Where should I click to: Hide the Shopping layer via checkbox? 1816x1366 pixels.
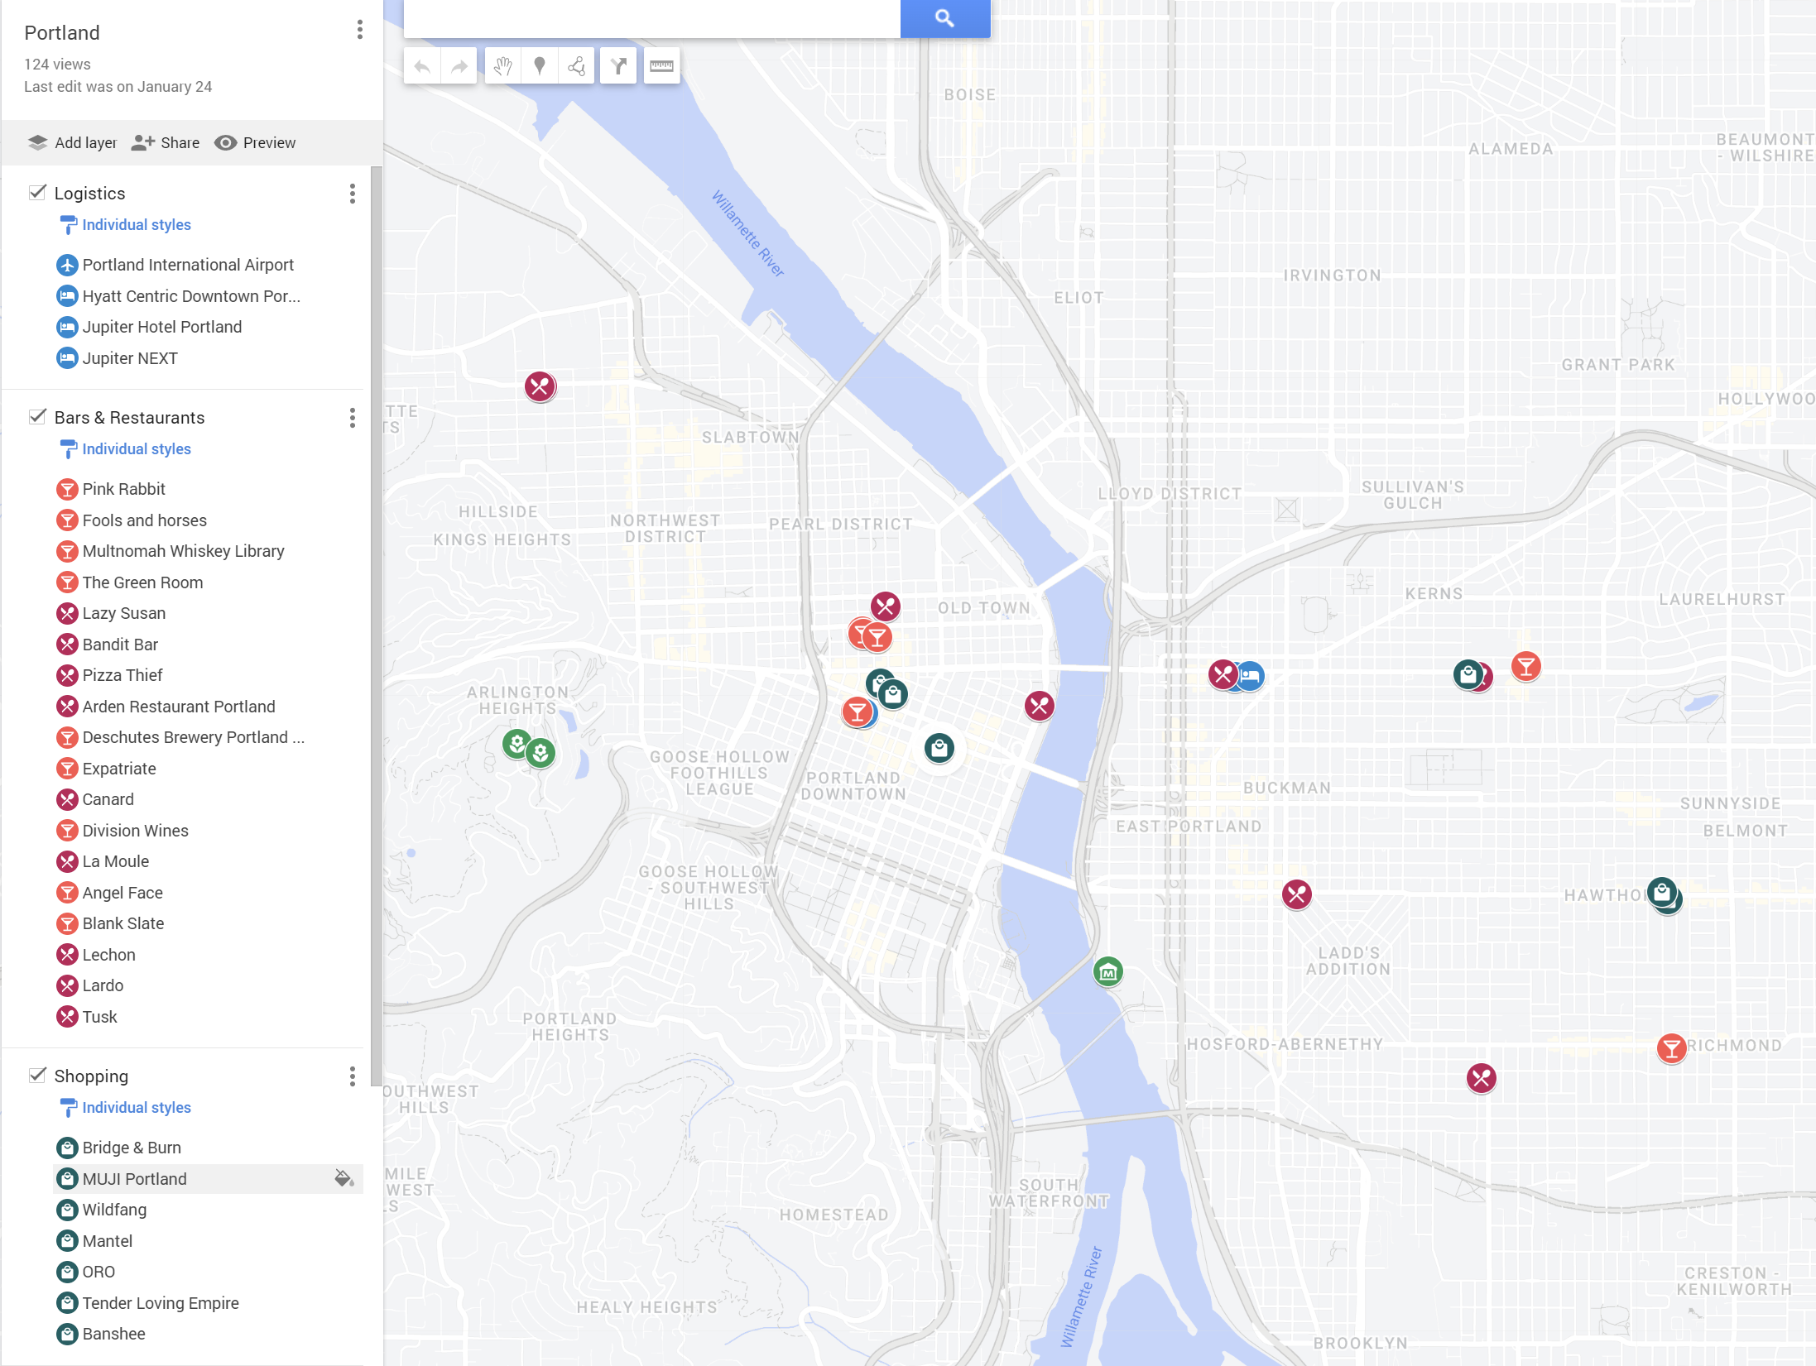pyautogui.click(x=37, y=1075)
